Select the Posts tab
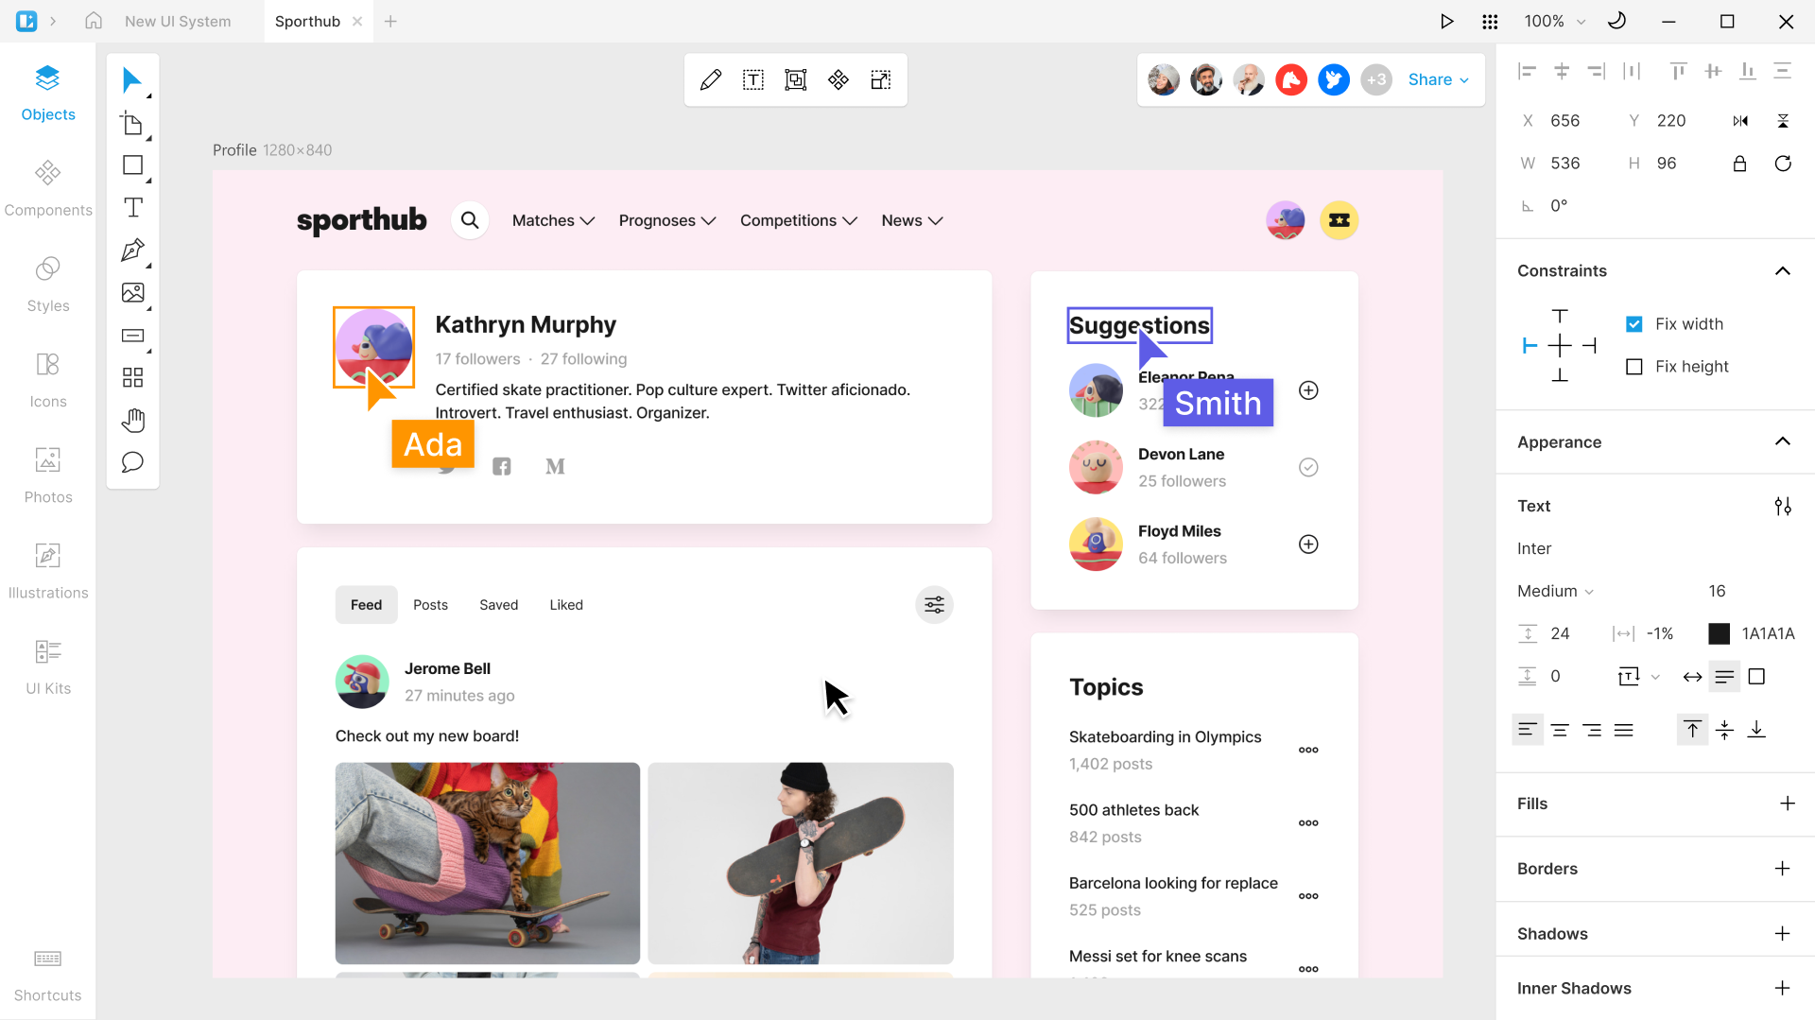The image size is (1815, 1020). coord(430,605)
